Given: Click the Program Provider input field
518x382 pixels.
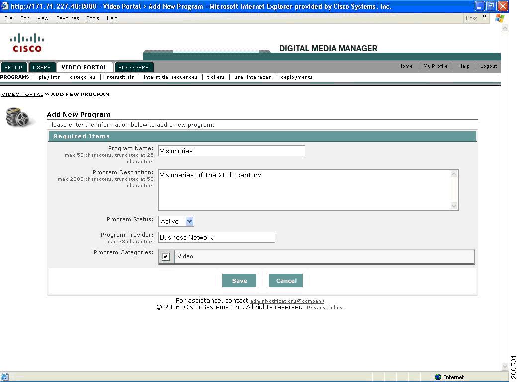Looking at the screenshot, I should tap(217, 237).
